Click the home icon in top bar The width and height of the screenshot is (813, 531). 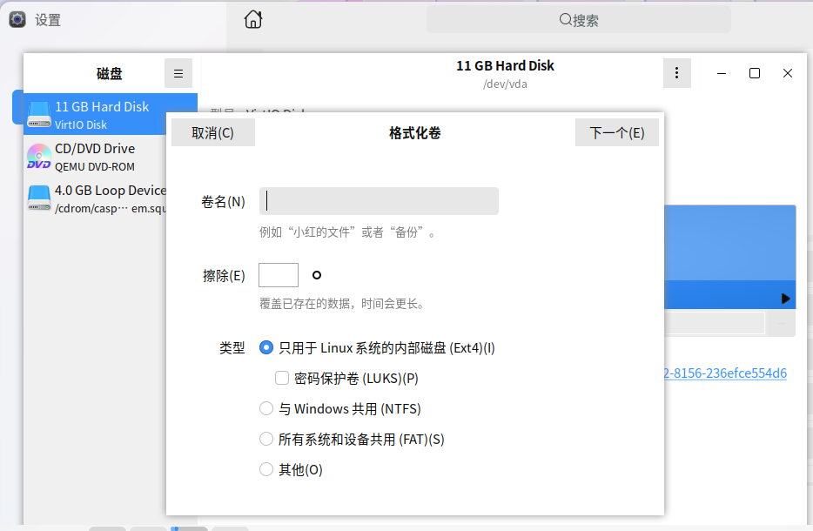coord(253,19)
